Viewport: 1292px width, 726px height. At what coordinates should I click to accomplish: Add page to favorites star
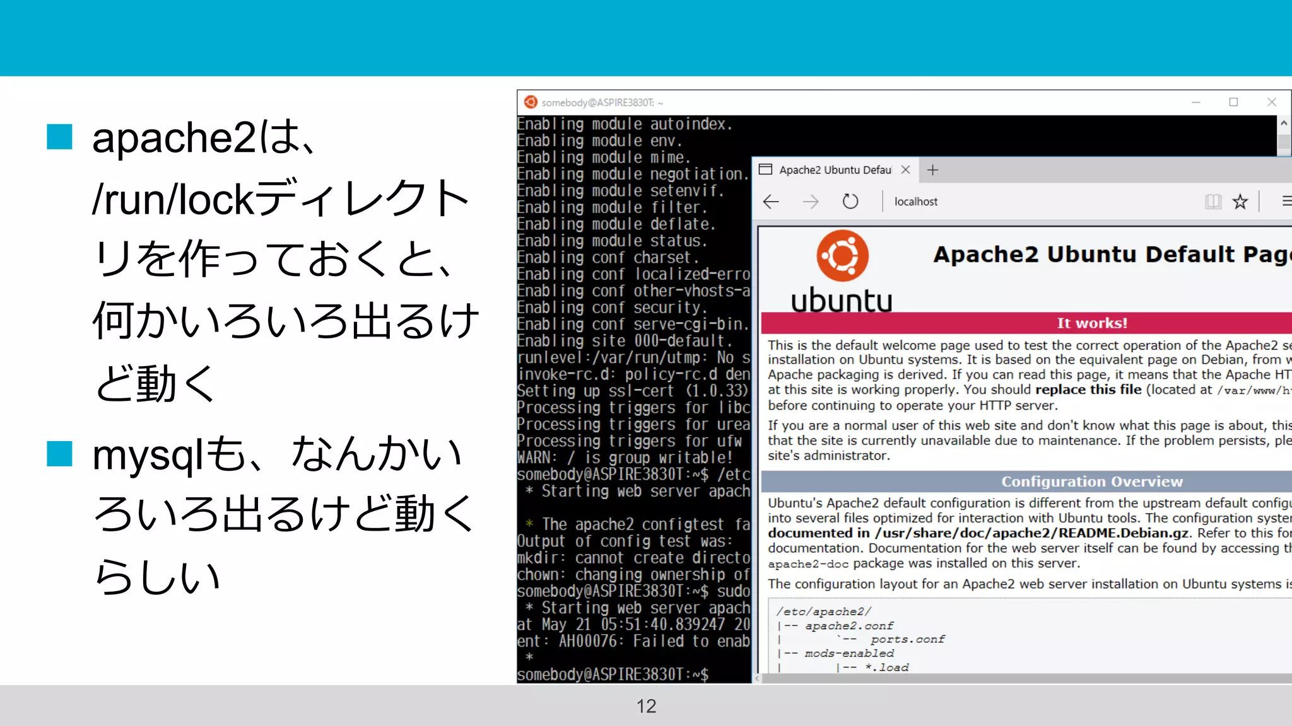click(1240, 202)
